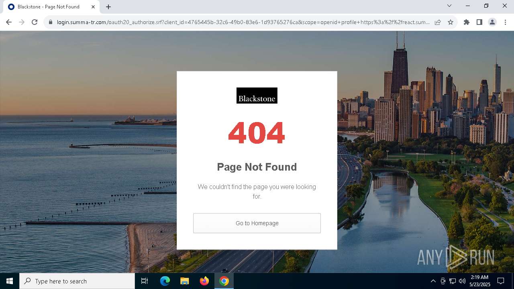Click the address bar URL
Screen dimensions: 514x289
click(x=243, y=22)
